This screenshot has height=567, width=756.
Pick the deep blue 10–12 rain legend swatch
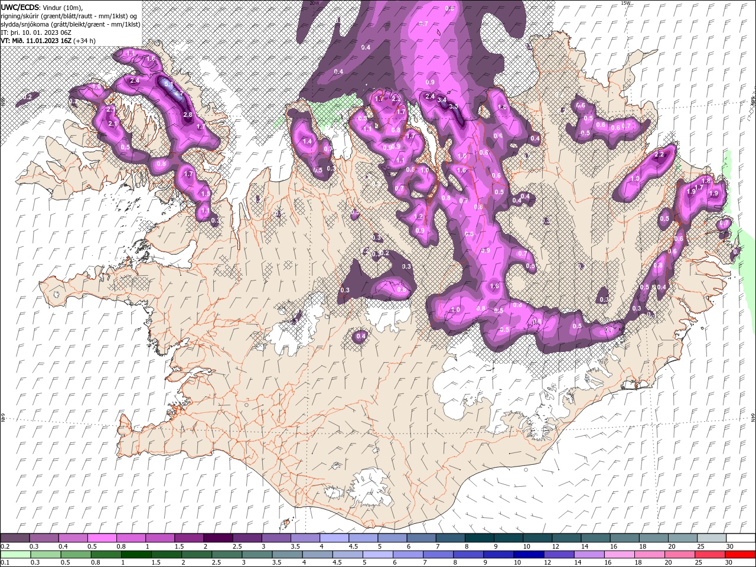(x=528, y=555)
